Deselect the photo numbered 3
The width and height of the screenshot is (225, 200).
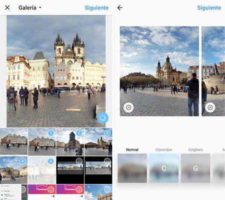coord(107,133)
